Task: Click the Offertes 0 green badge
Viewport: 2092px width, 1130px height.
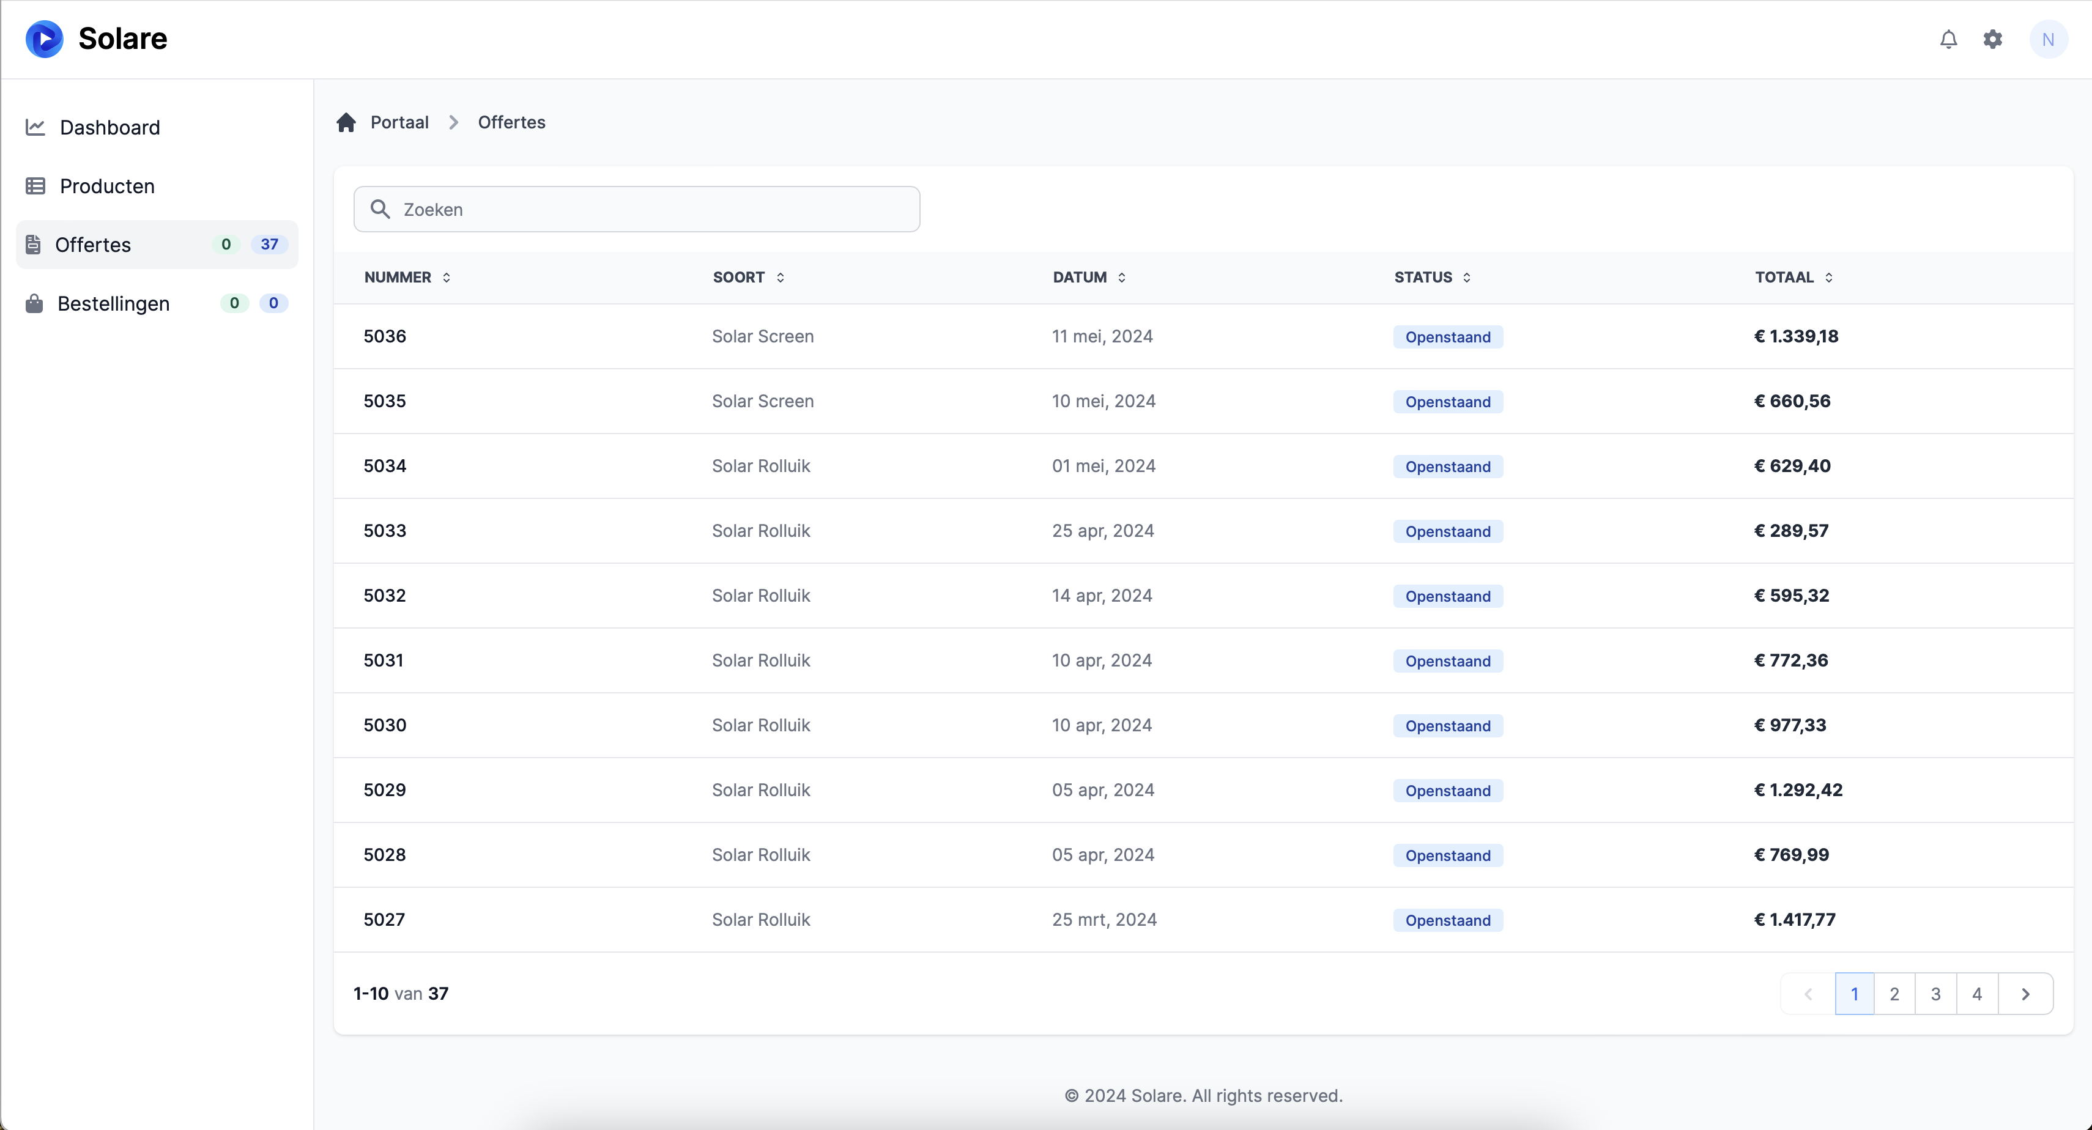Action: click(226, 245)
